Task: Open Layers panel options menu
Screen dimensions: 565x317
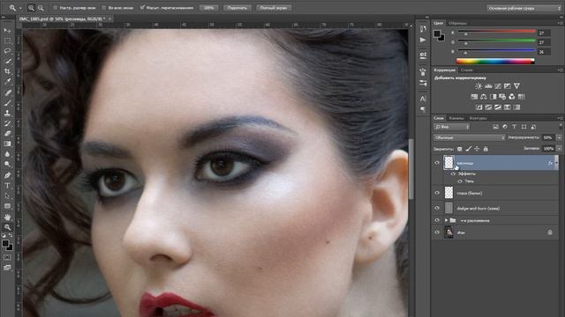Action: click(560, 118)
